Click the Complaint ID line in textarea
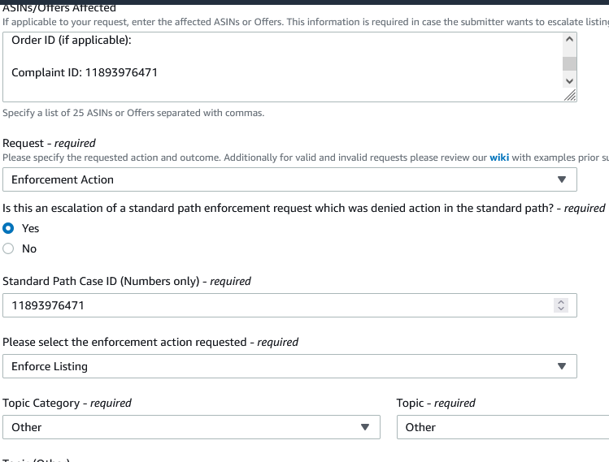 pos(85,72)
